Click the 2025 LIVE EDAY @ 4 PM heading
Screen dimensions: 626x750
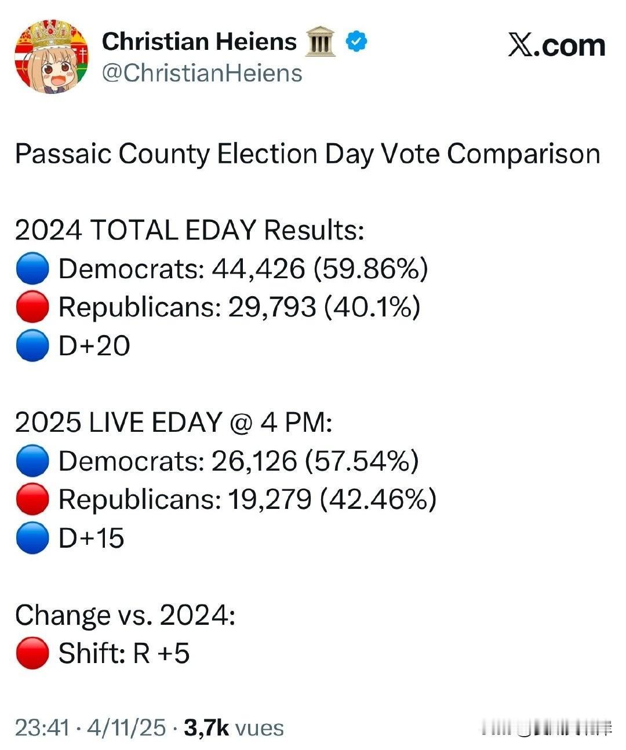173,423
